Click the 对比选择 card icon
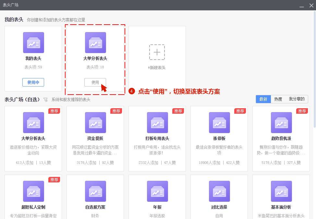The image size is (316, 219). click(219, 191)
